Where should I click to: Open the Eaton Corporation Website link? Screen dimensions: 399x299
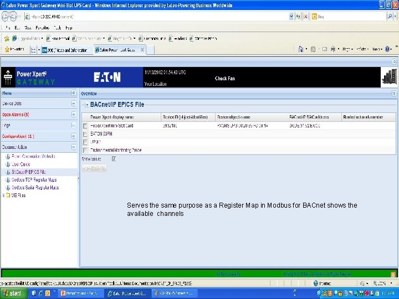click(x=33, y=156)
